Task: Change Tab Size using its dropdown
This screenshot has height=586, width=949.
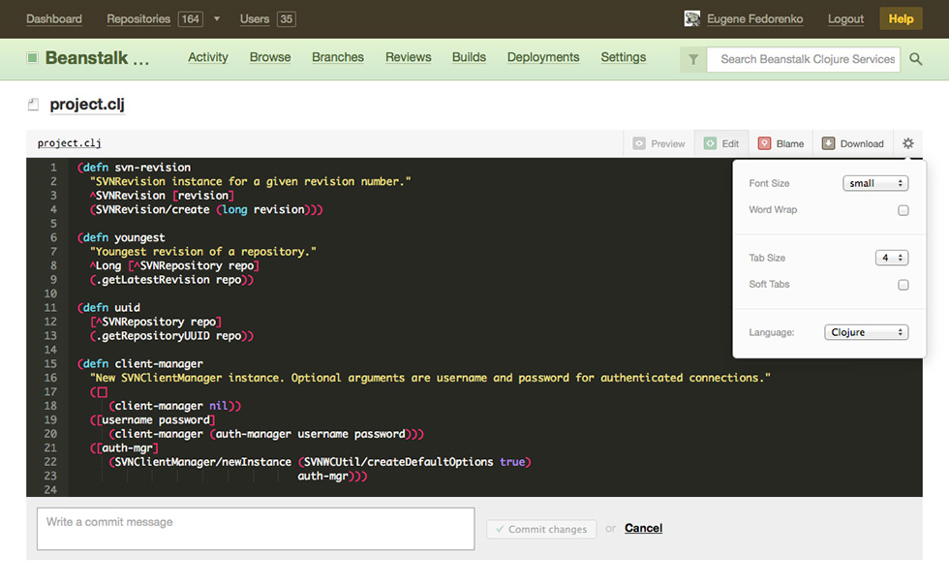Action: pyautogui.click(x=892, y=258)
